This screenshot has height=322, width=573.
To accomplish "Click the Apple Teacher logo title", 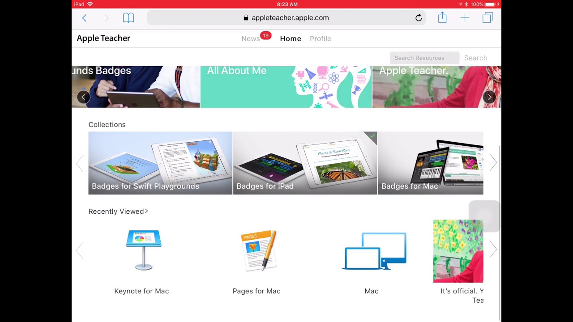I will point(103,38).
